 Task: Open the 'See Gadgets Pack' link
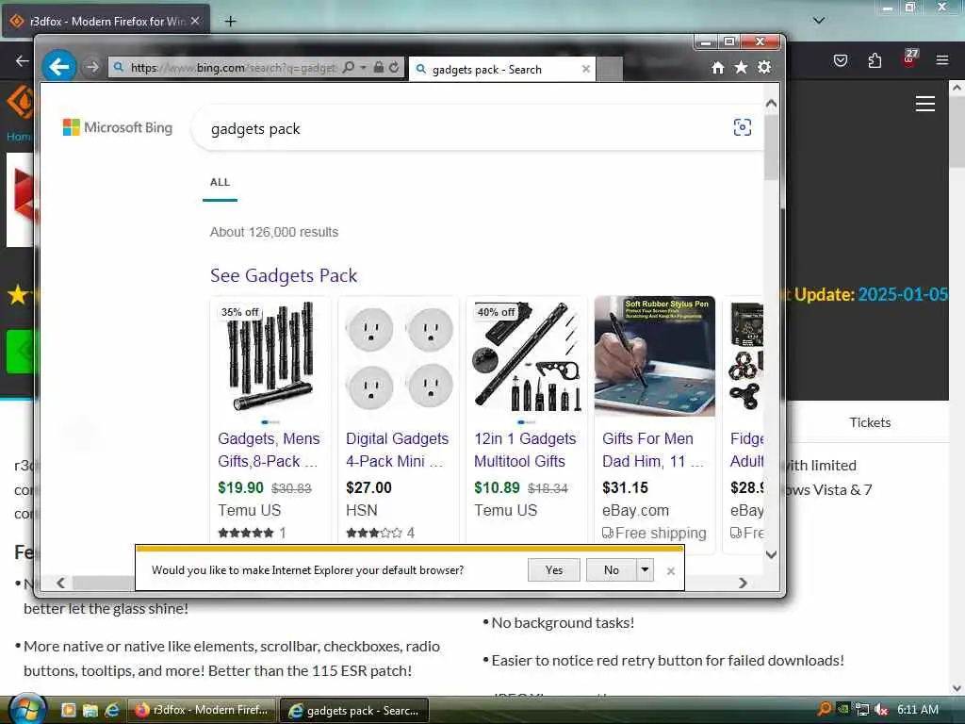(x=284, y=275)
